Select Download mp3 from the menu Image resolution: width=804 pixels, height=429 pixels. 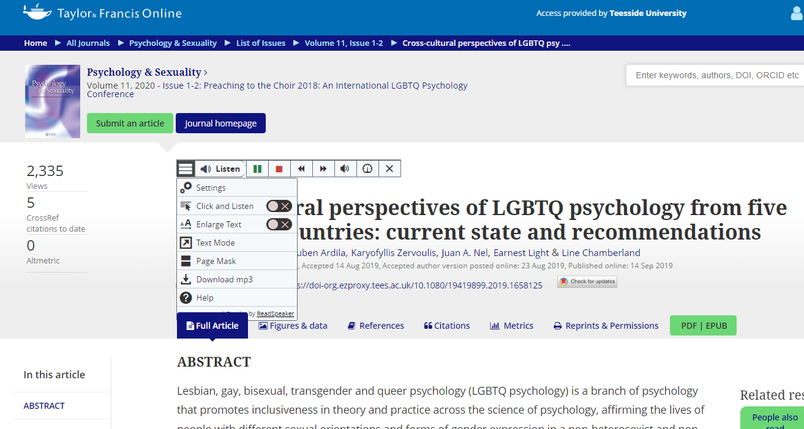(x=224, y=279)
